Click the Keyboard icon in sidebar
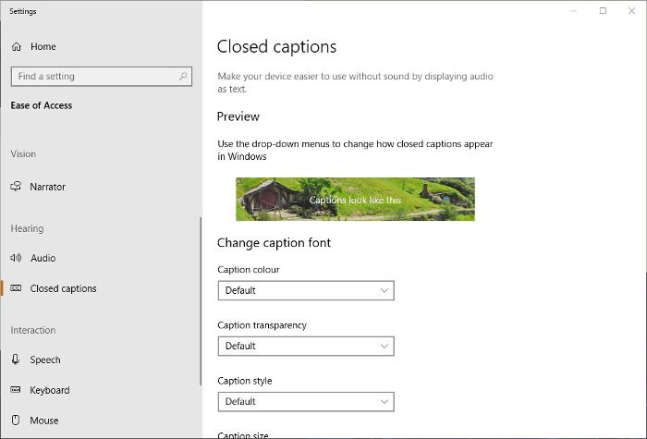The width and height of the screenshot is (647, 439). tap(16, 390)
